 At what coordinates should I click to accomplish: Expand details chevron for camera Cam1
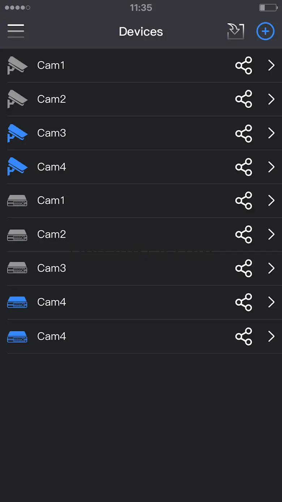pyautogui.click(x=271, y=66)
